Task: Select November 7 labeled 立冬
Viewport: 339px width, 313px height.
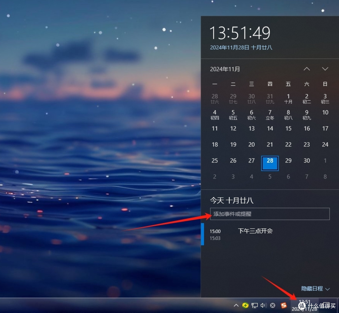Action: click(270, 115)
